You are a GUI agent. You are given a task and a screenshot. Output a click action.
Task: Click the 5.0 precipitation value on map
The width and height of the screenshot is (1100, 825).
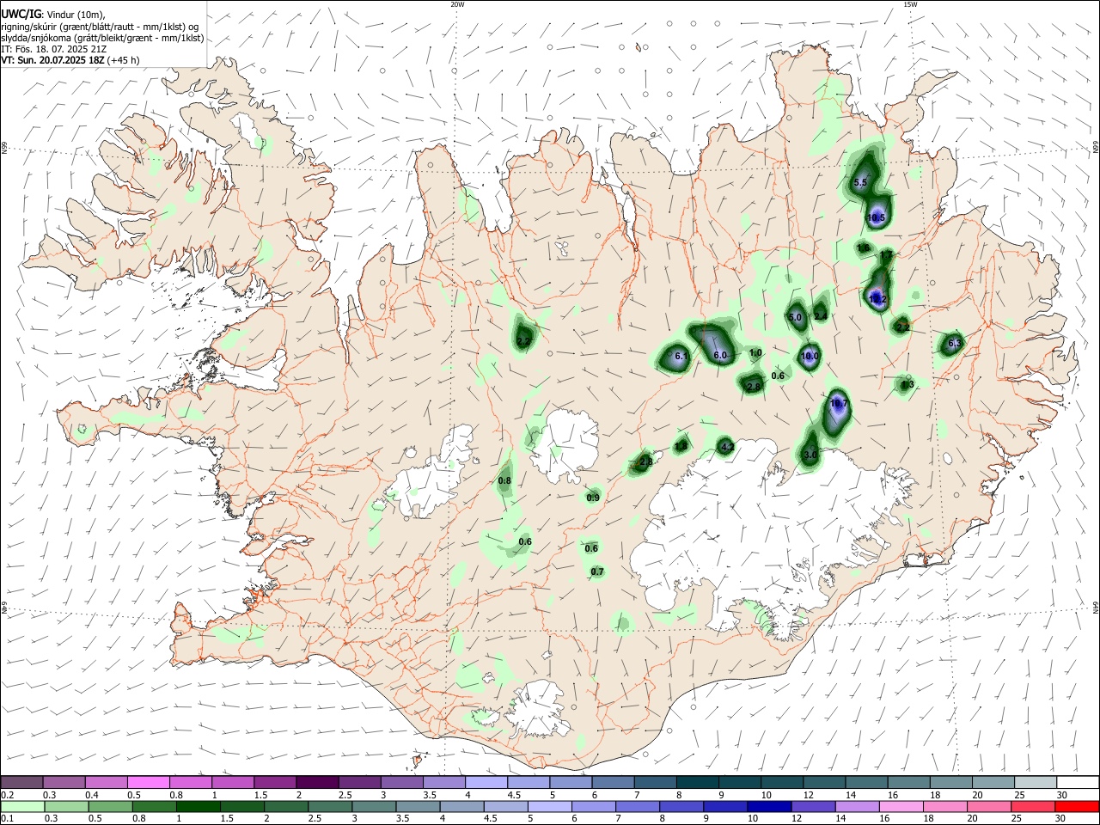pos(795,317)
